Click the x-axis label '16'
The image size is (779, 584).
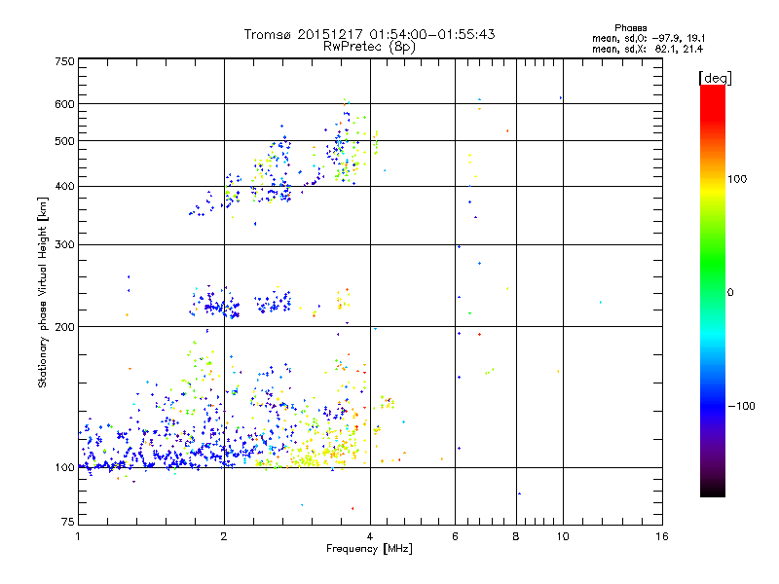pos(662,536)
